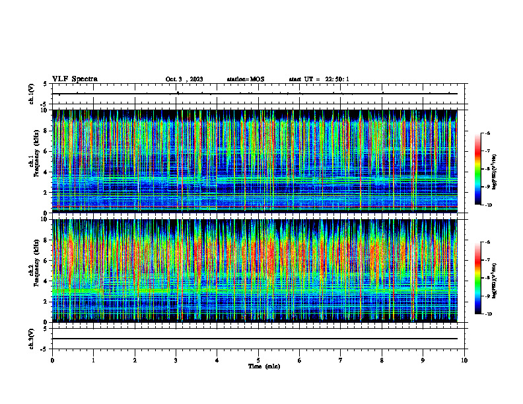
Task: Click the ch.1 voltage waveform trace
Action: coord(255,94)
